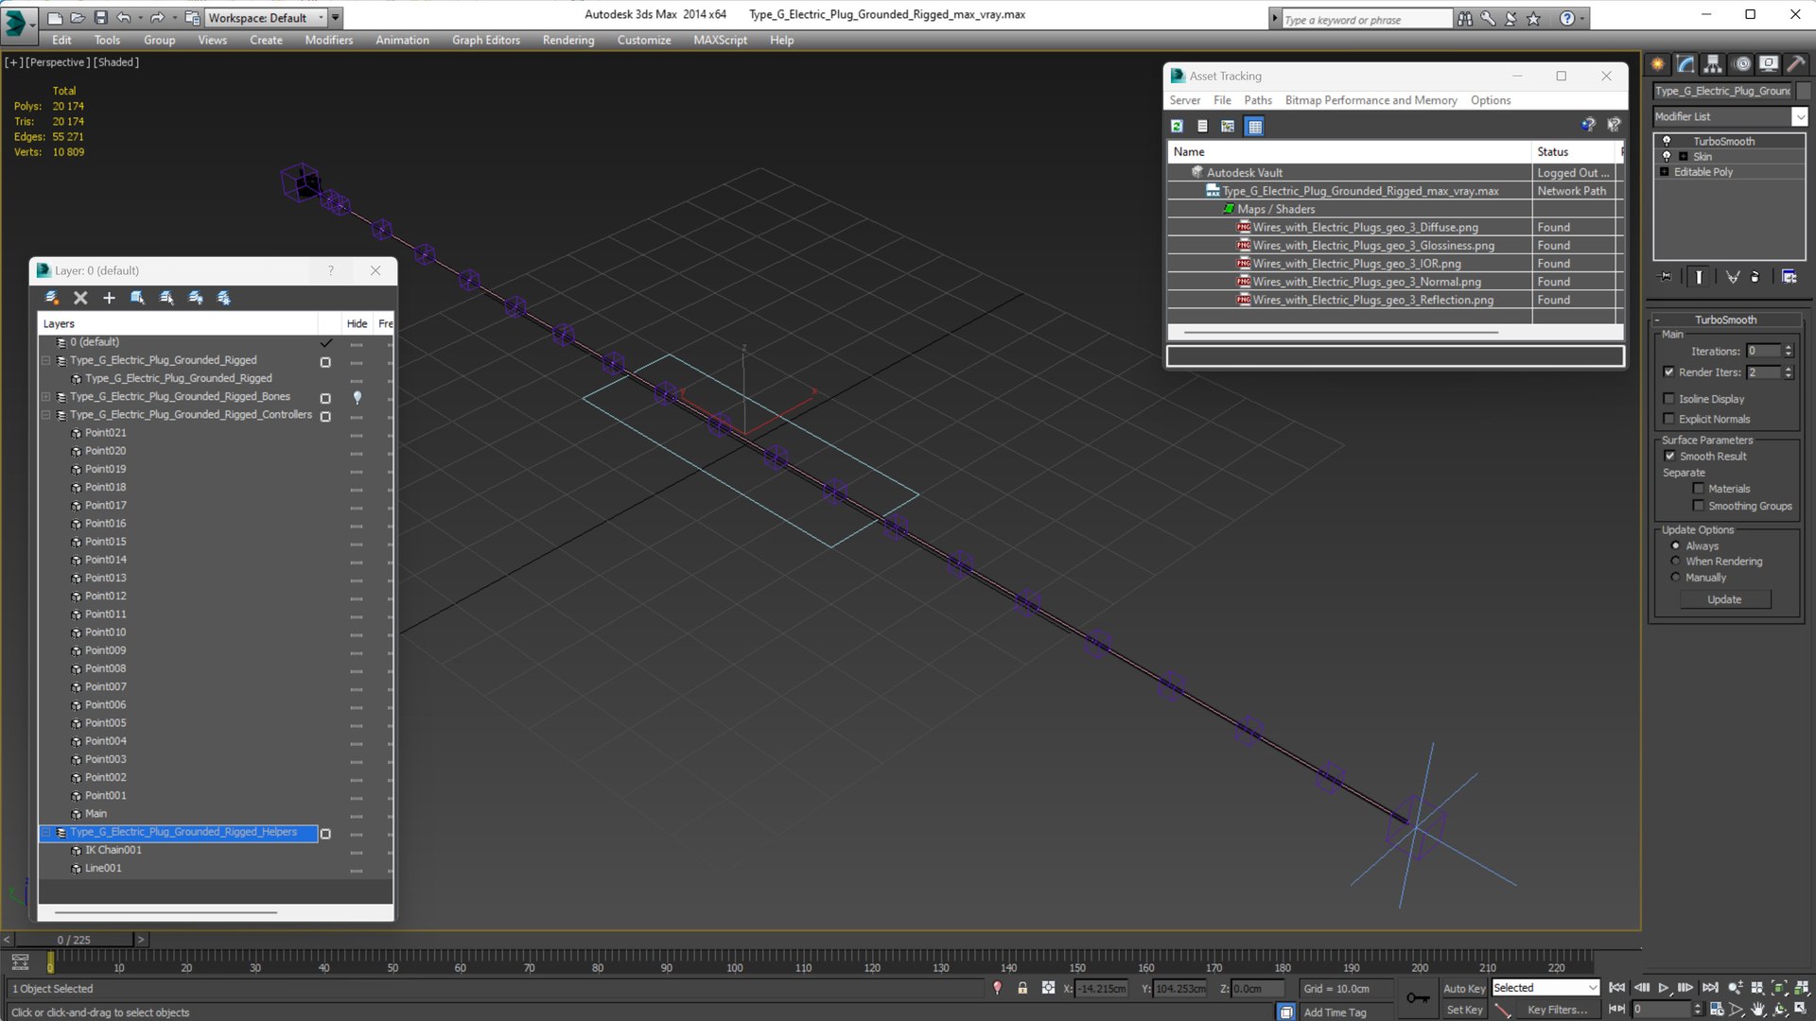Click Remove modifier from stack icon

(x=1755, y=277)
